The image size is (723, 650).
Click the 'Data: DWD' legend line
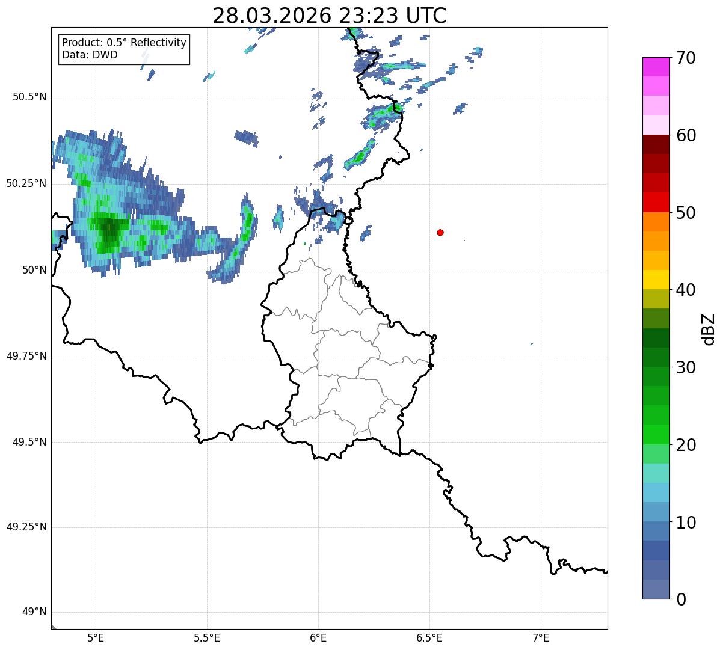point(90,55)
